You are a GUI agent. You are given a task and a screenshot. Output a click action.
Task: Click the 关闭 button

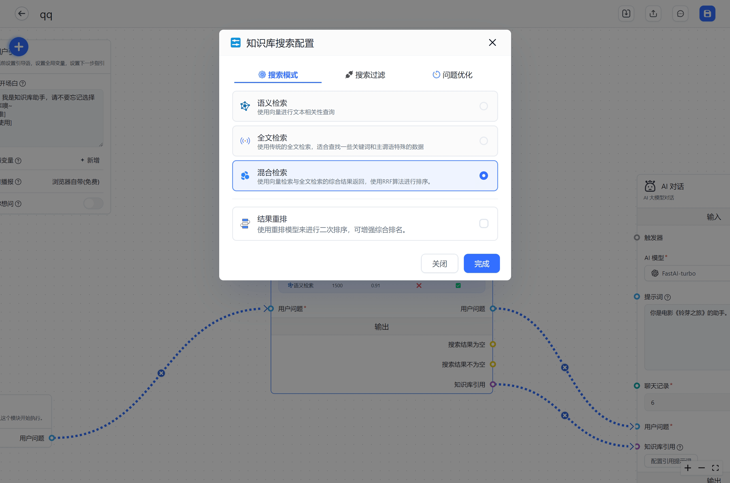pos(439,264)
